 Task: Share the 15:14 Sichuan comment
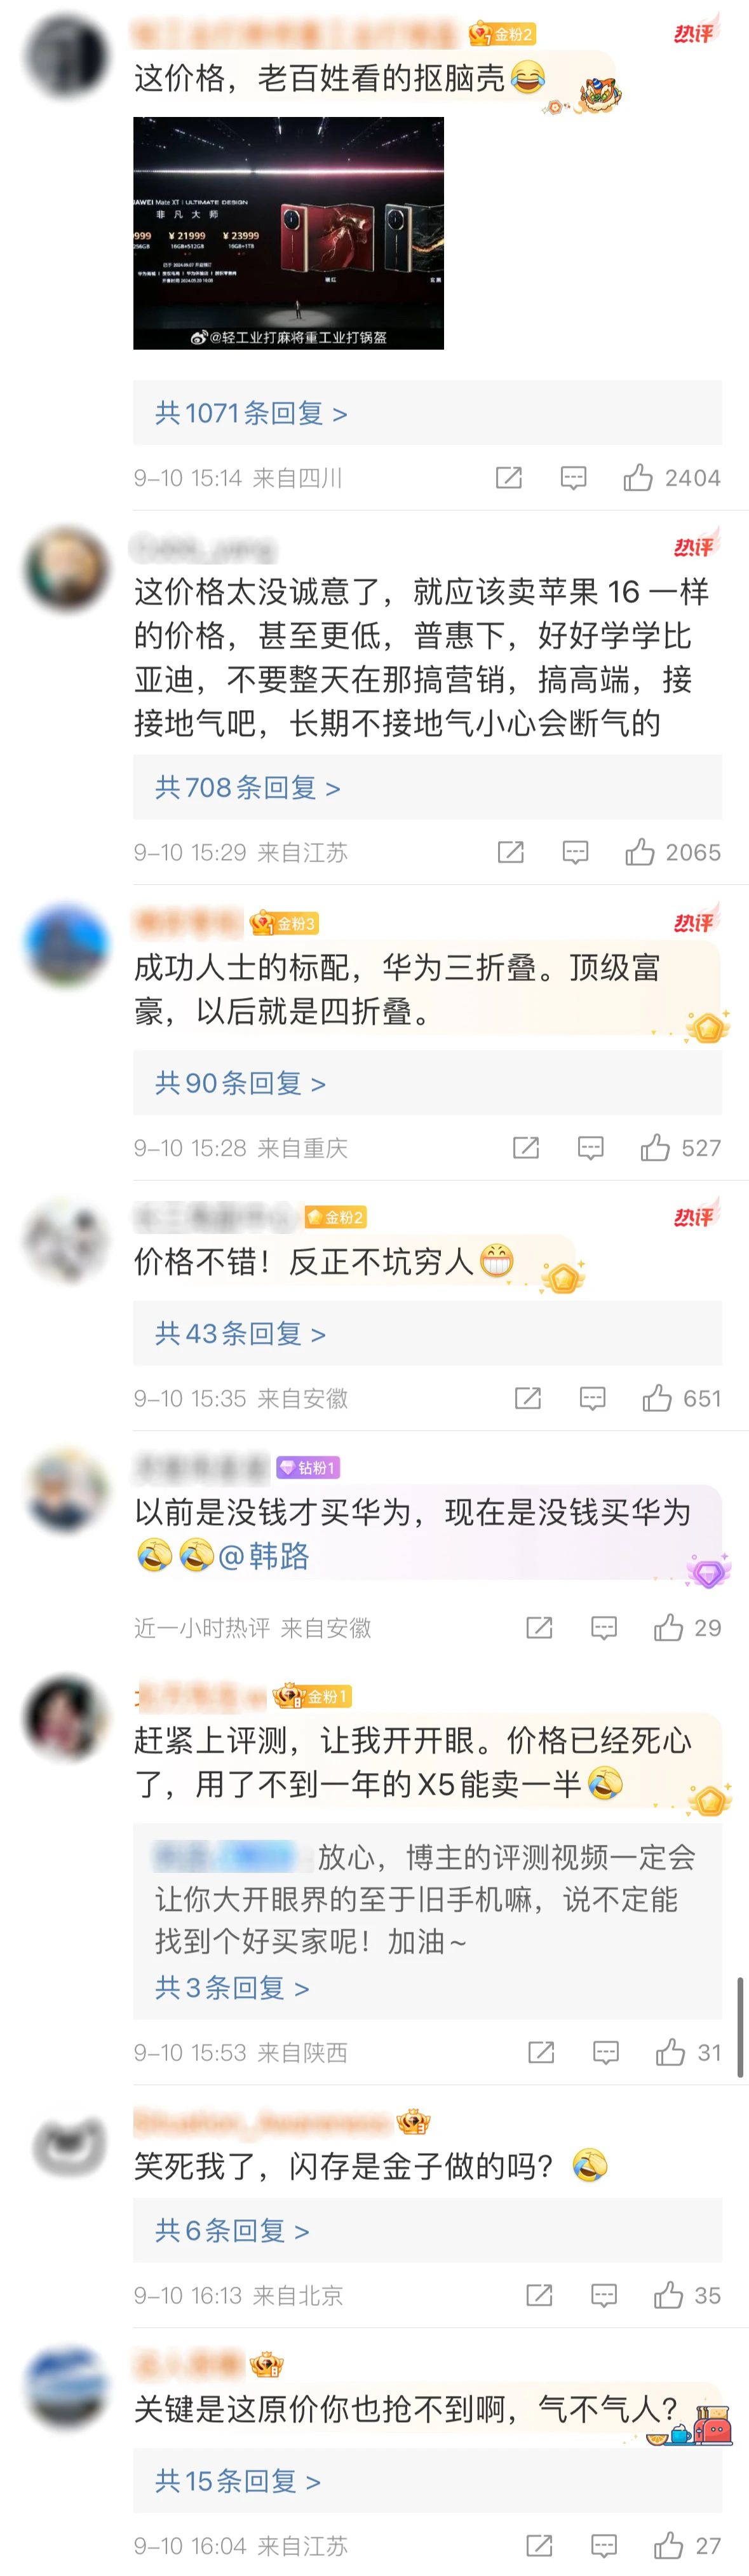[508, 478]
